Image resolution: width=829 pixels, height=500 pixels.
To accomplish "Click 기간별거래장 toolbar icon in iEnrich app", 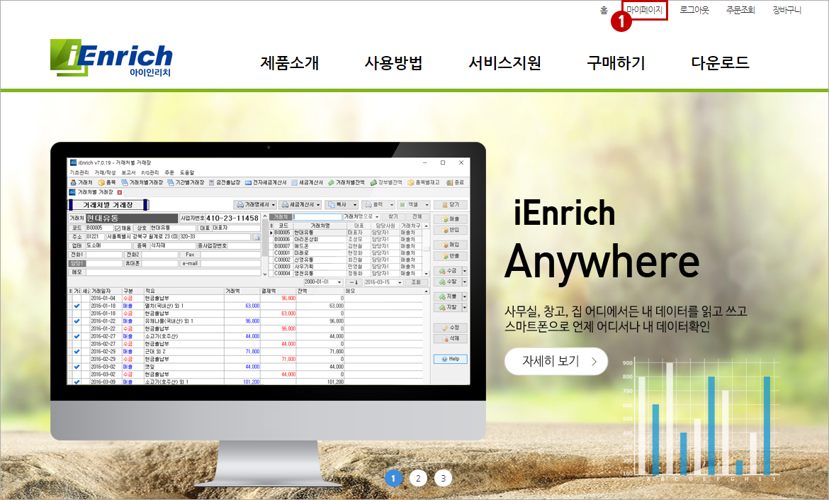I will 186,182.
